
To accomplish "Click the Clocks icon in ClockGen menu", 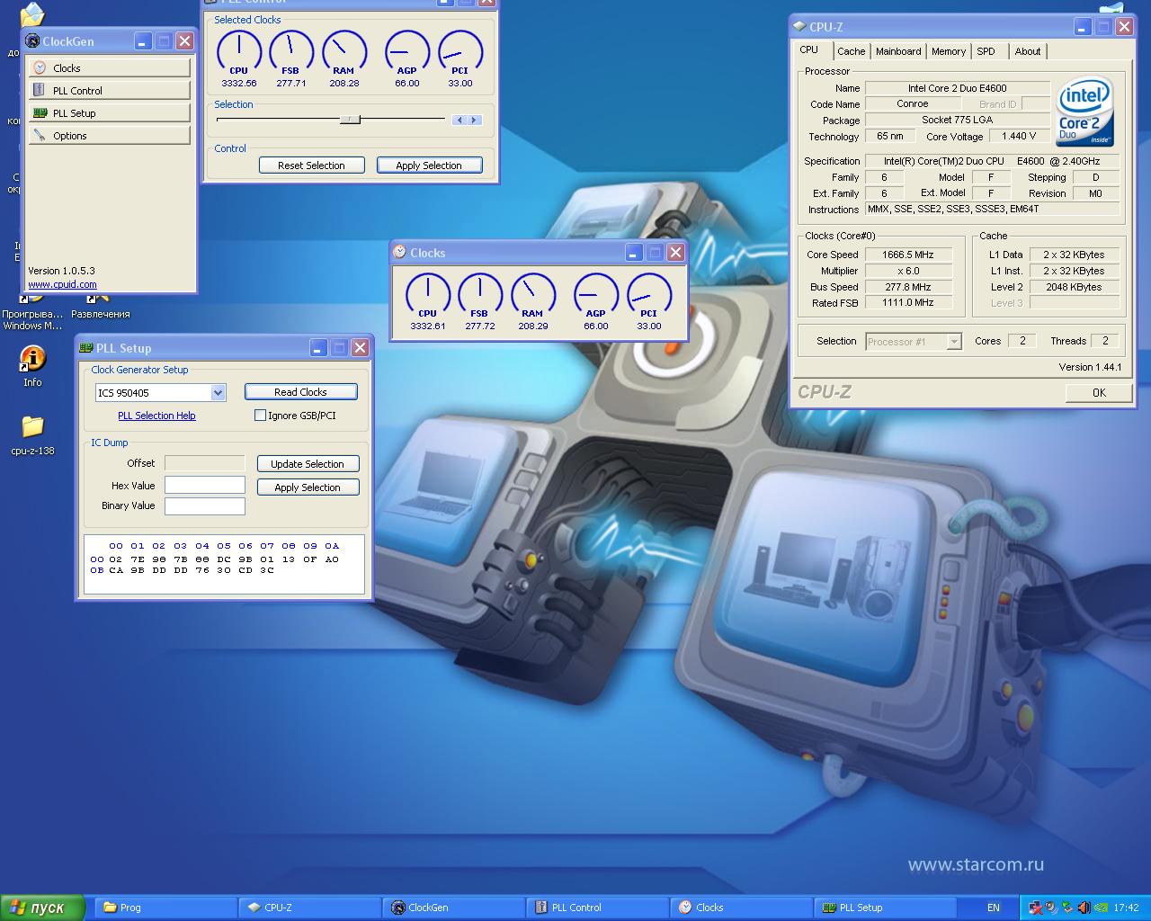I will point(40,68).
